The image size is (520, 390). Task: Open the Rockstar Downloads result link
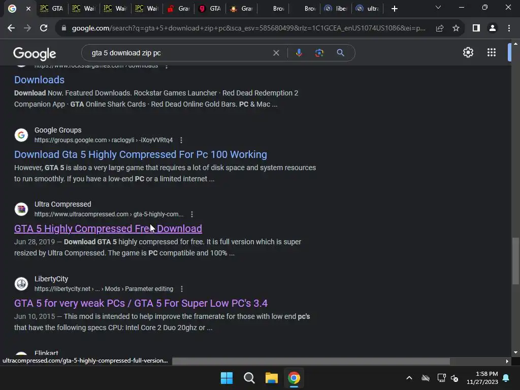(x=39, y=80)
